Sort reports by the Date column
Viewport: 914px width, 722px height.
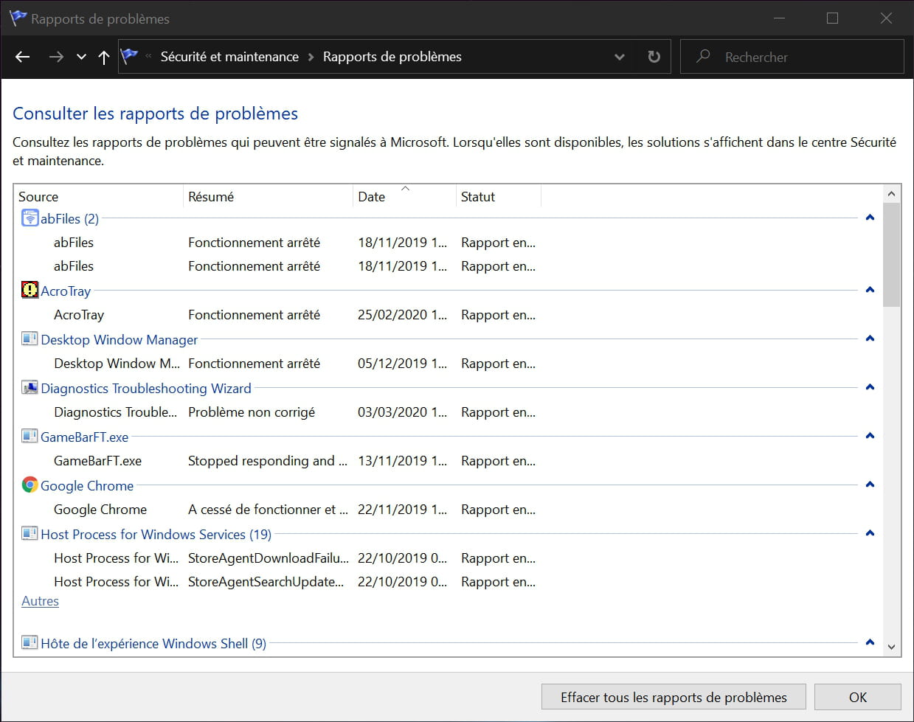point(370,196)
